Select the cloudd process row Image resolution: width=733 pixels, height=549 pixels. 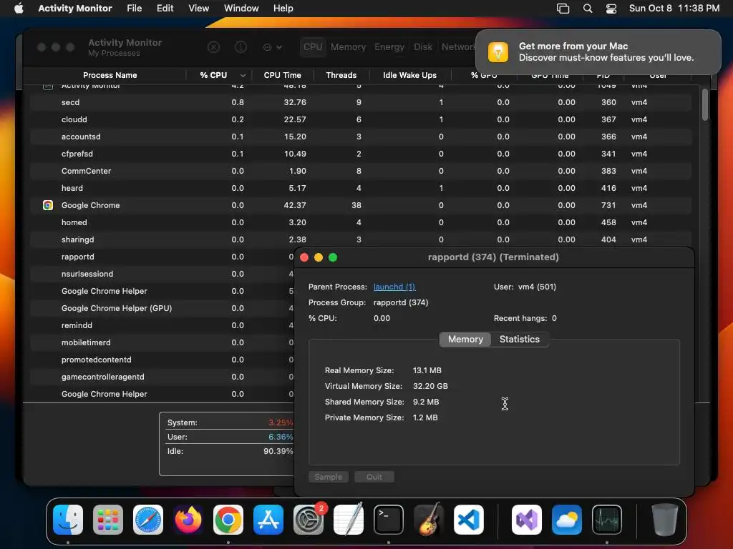[361, 119]
